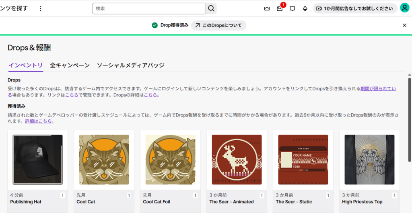Click the vertical page scrollbar thumb
This screenshot has height=213, width=412.
(409, 120)
